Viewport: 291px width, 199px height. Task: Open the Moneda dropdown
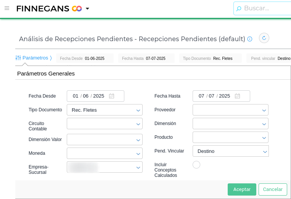(x=138, y=154)
